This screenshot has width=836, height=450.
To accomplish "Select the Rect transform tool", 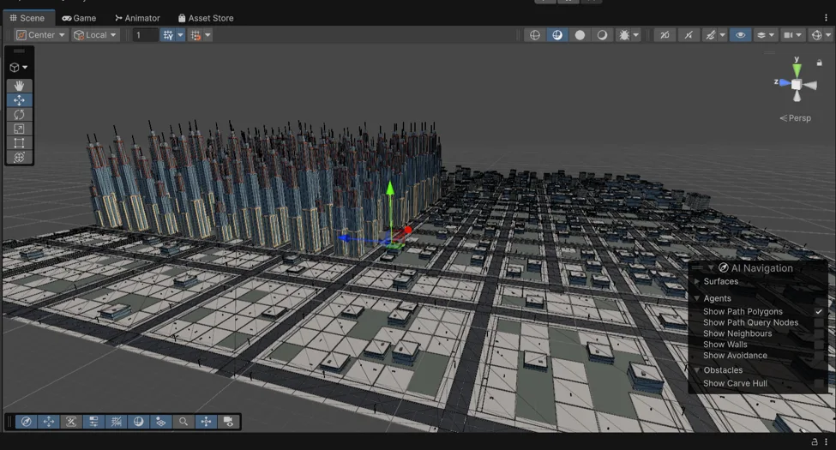I will pyautogui.click(x=19, y=143).
